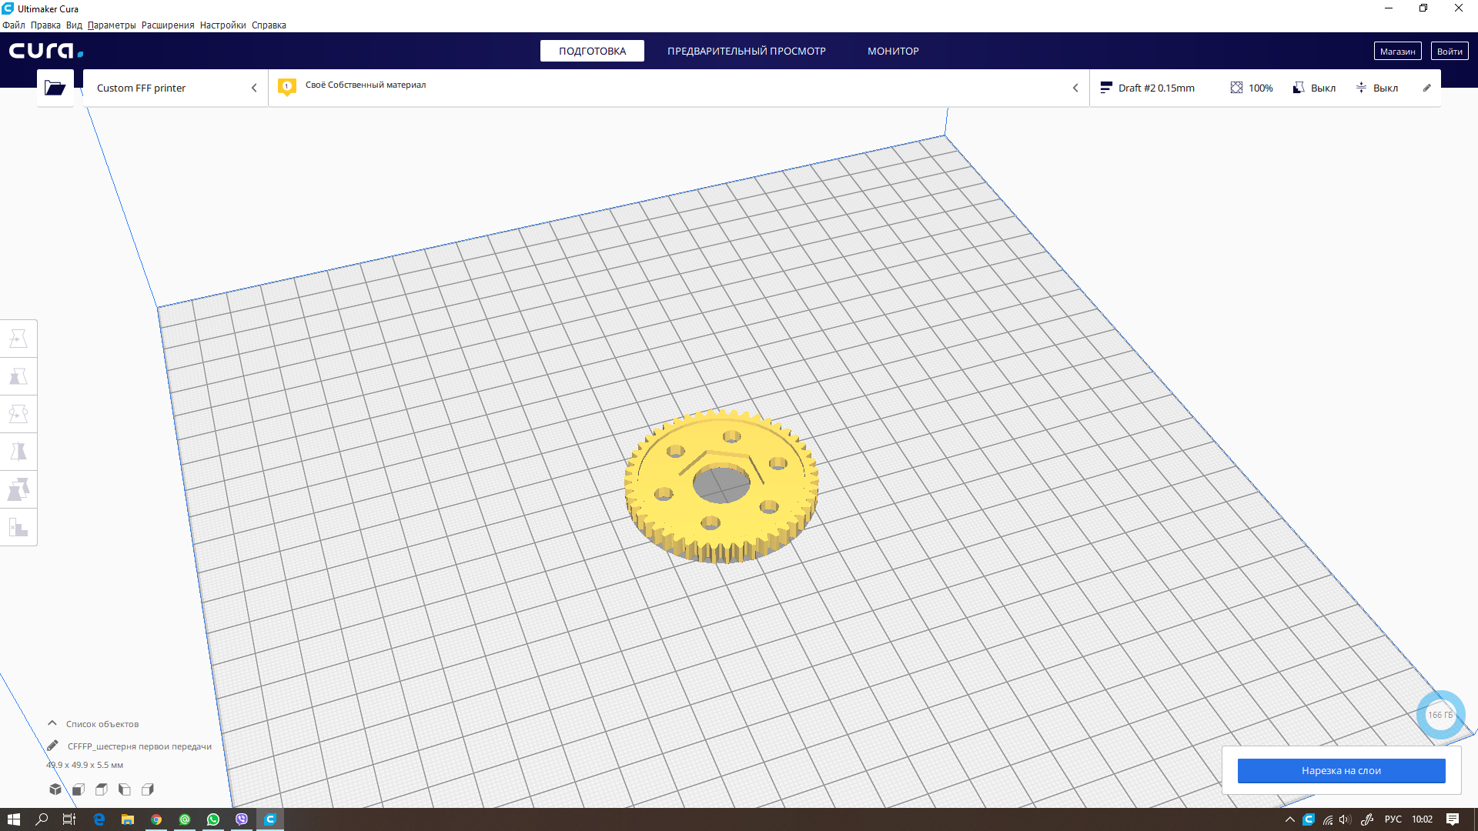Image resolution: width=1478 pixels, height=831 pixels.
Task: Select the Mirror tool in left toolbar
Action: point(18,452)
